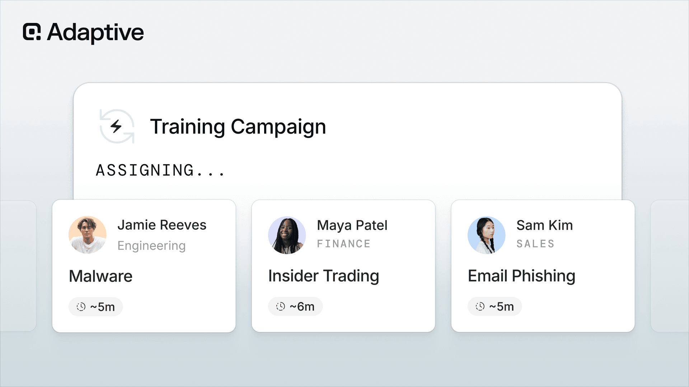Open the Insider Trading training title
The height and width of the screenshot is (387, 689).
click(x=324, y=276)
